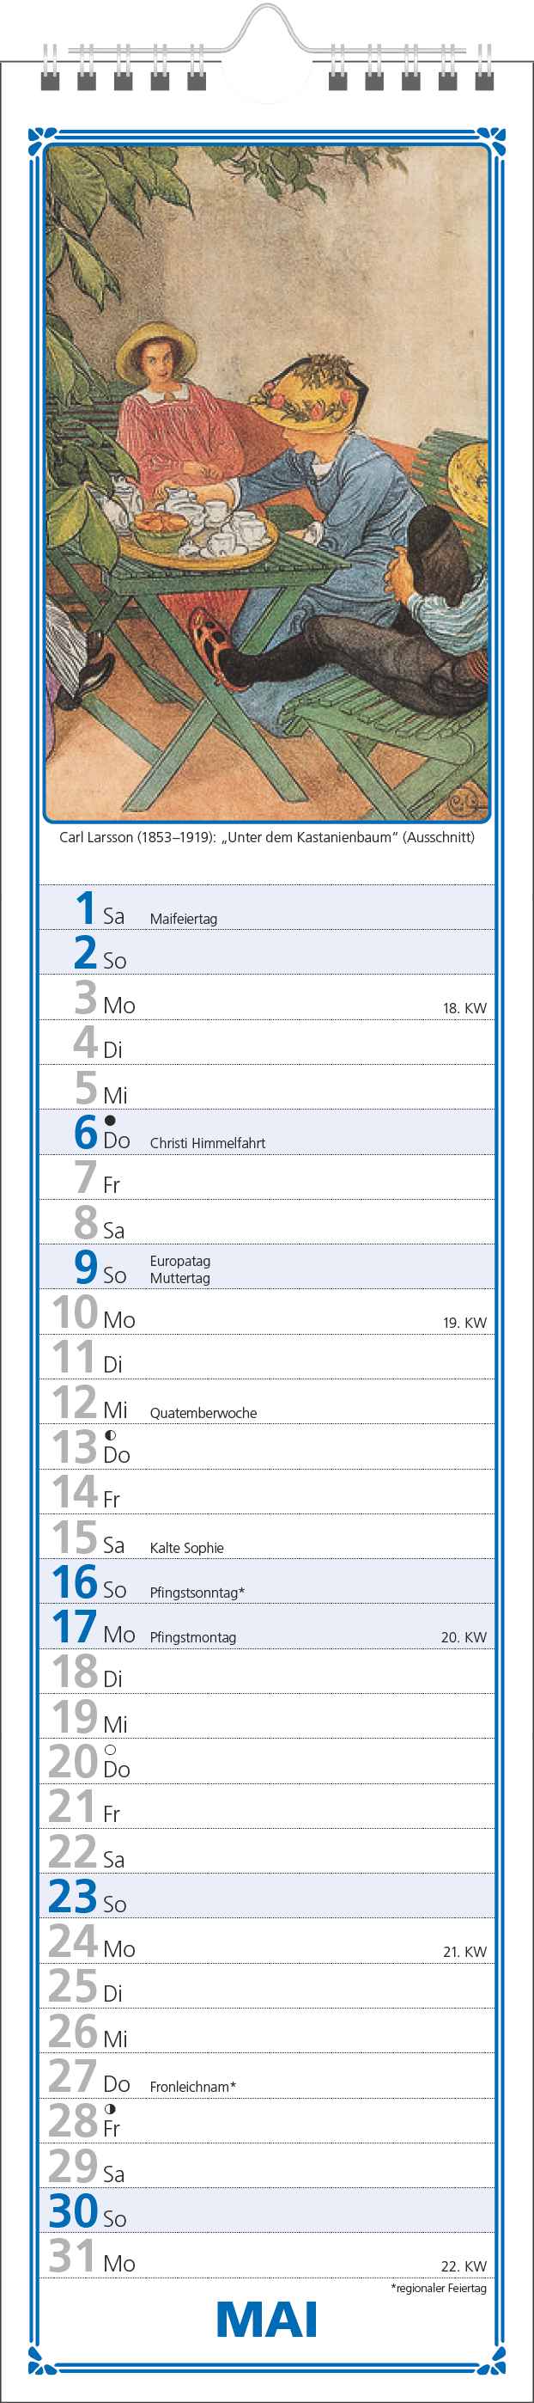Select the 18. KW week number
This screenshot has width=534, height=2403.
pos(464,1008)
